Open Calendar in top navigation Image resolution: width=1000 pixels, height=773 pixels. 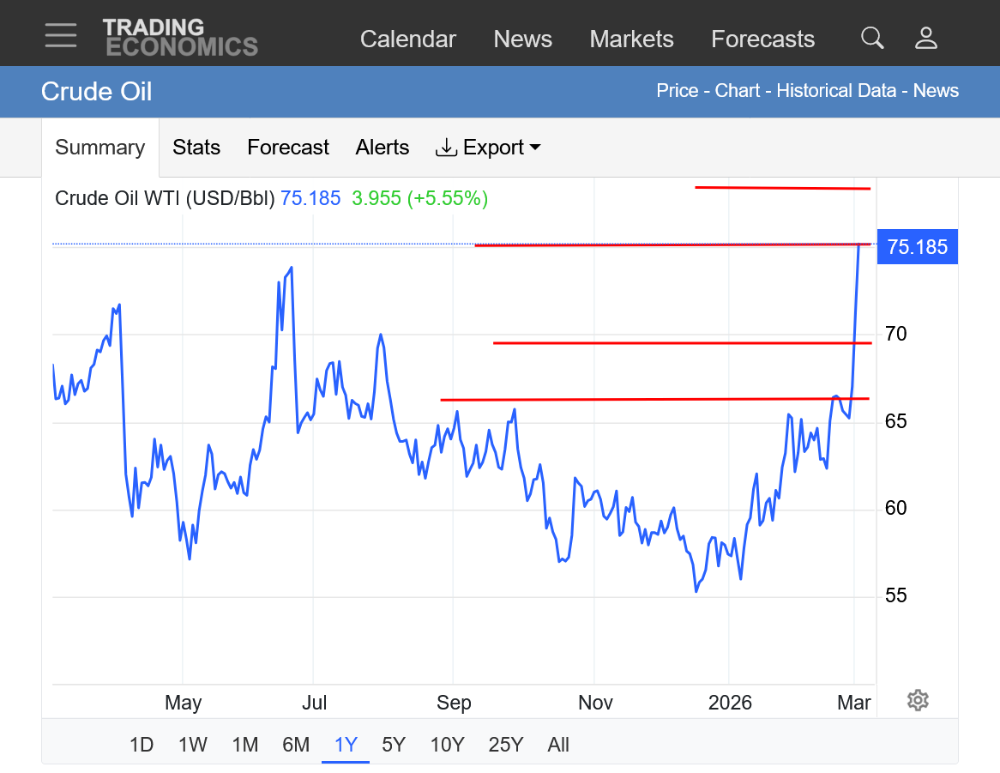(408, 39)
